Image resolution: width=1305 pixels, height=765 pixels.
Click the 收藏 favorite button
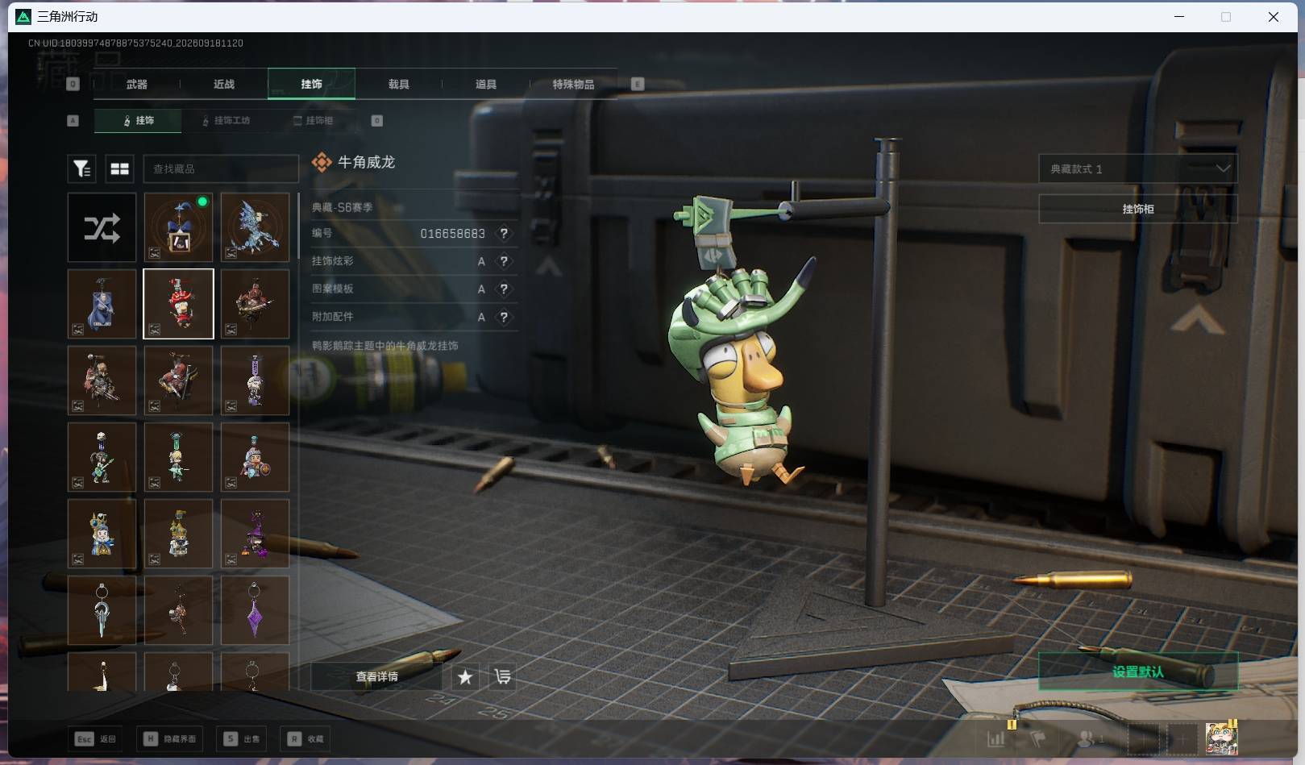click(x=305, y=738)
